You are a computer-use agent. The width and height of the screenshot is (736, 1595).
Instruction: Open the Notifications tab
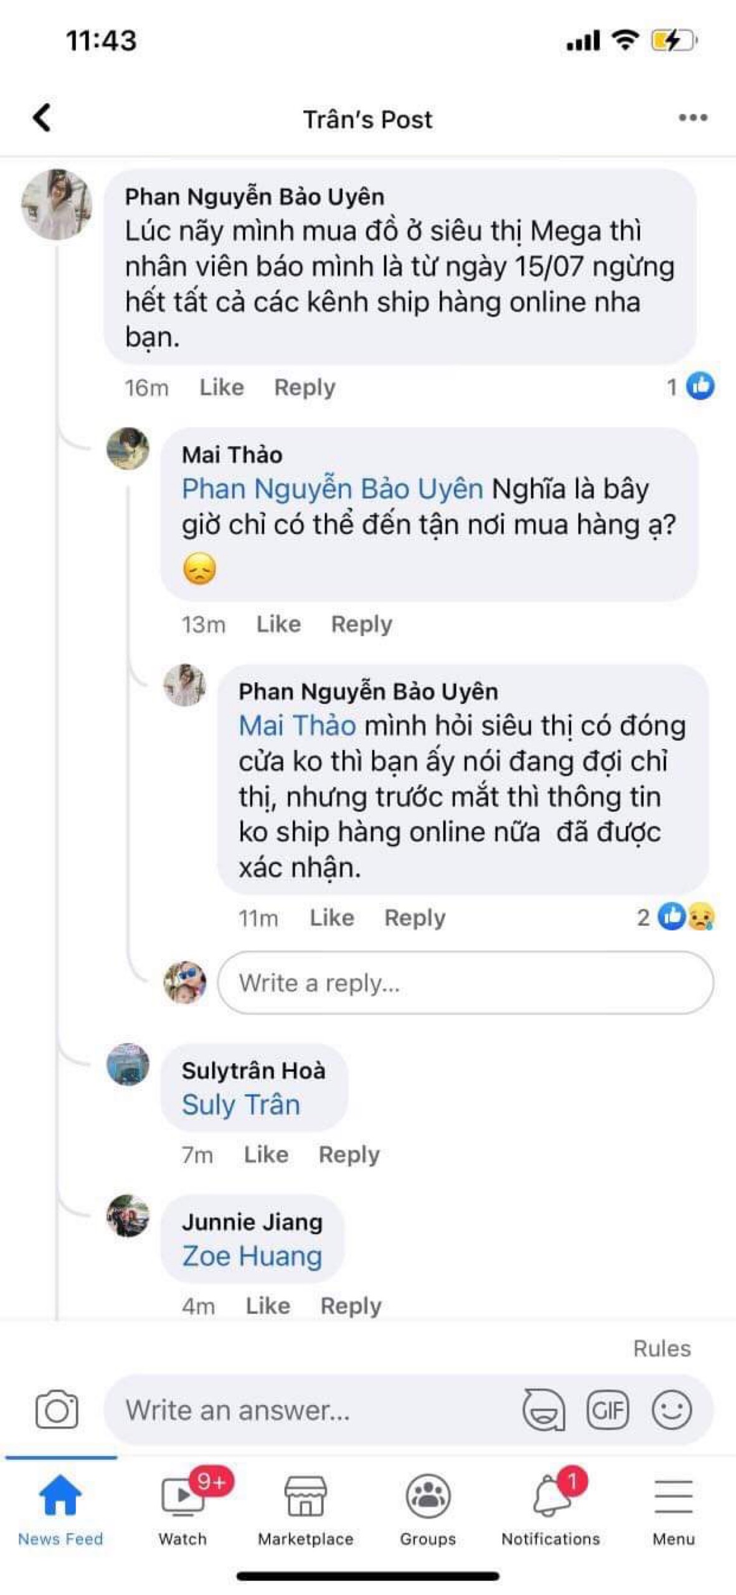[x=550, y=1509]
